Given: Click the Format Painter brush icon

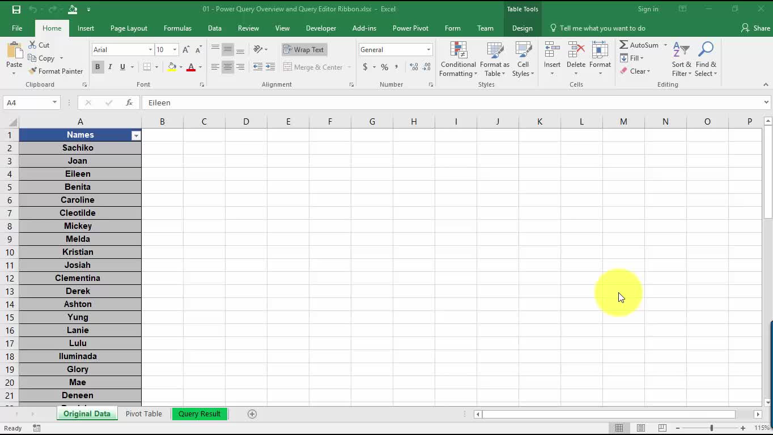Looking at the screenshot, I should pos(32,71).
